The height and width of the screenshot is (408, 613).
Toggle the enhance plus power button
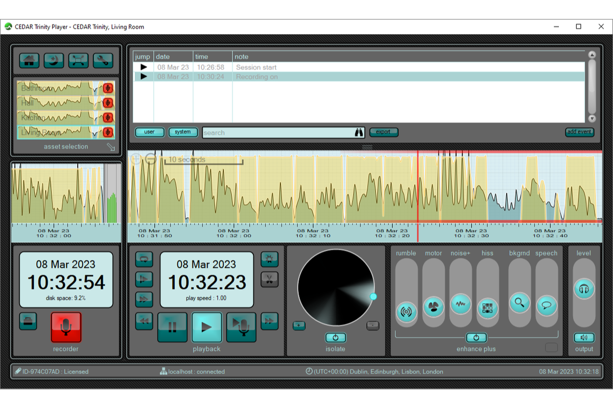[476, 338]
